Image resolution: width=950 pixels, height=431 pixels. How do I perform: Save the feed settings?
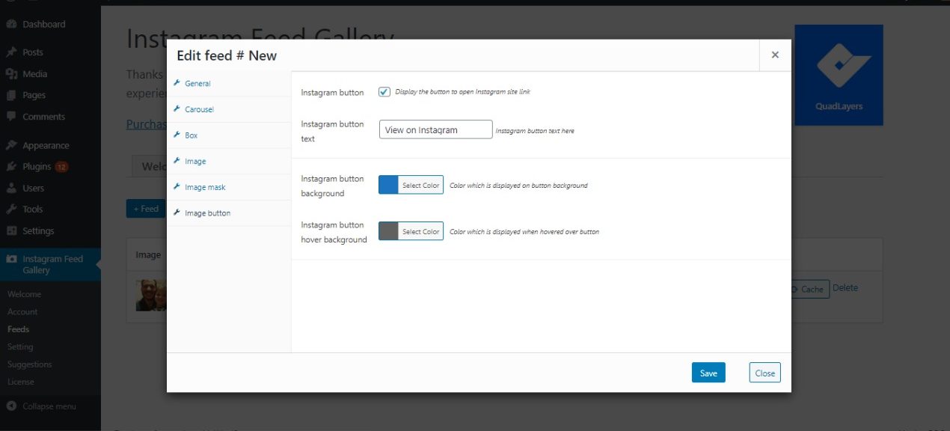tap(708, 373)
